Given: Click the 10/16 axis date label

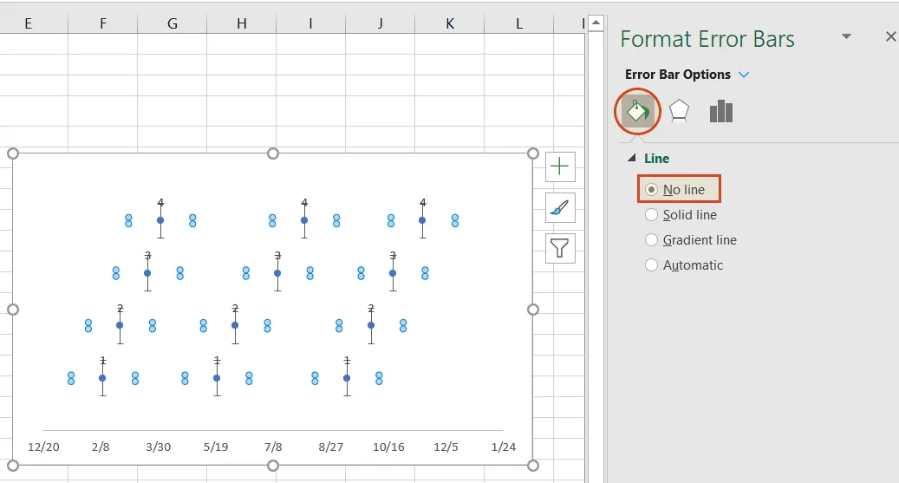Looking at the screenshot, I should point(388,447).
